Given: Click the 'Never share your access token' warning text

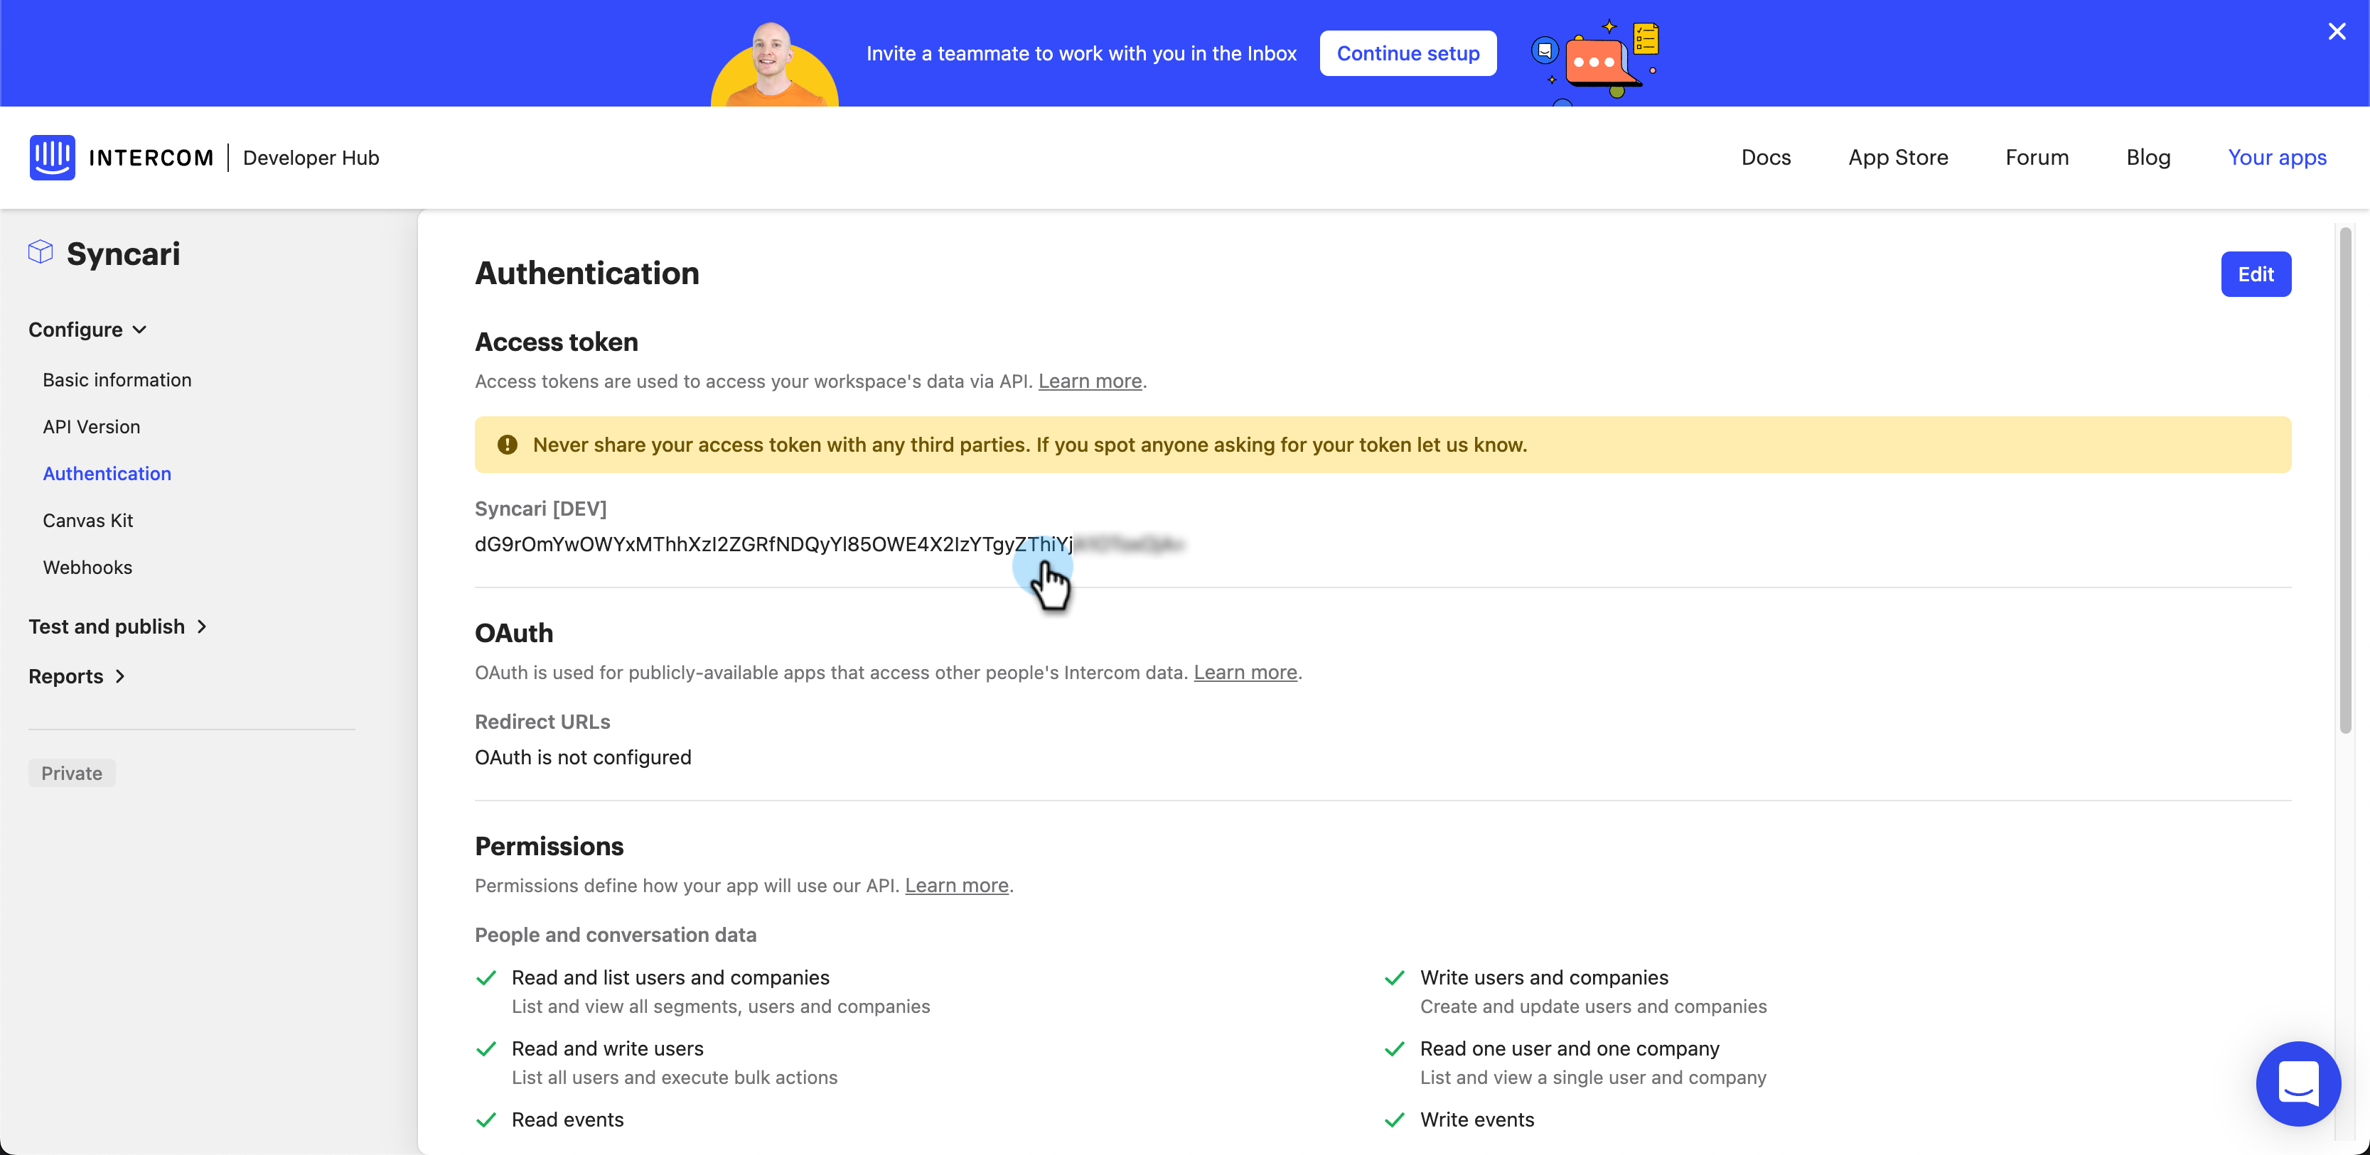Looking at the screenshot, I should pos(1029,445).
